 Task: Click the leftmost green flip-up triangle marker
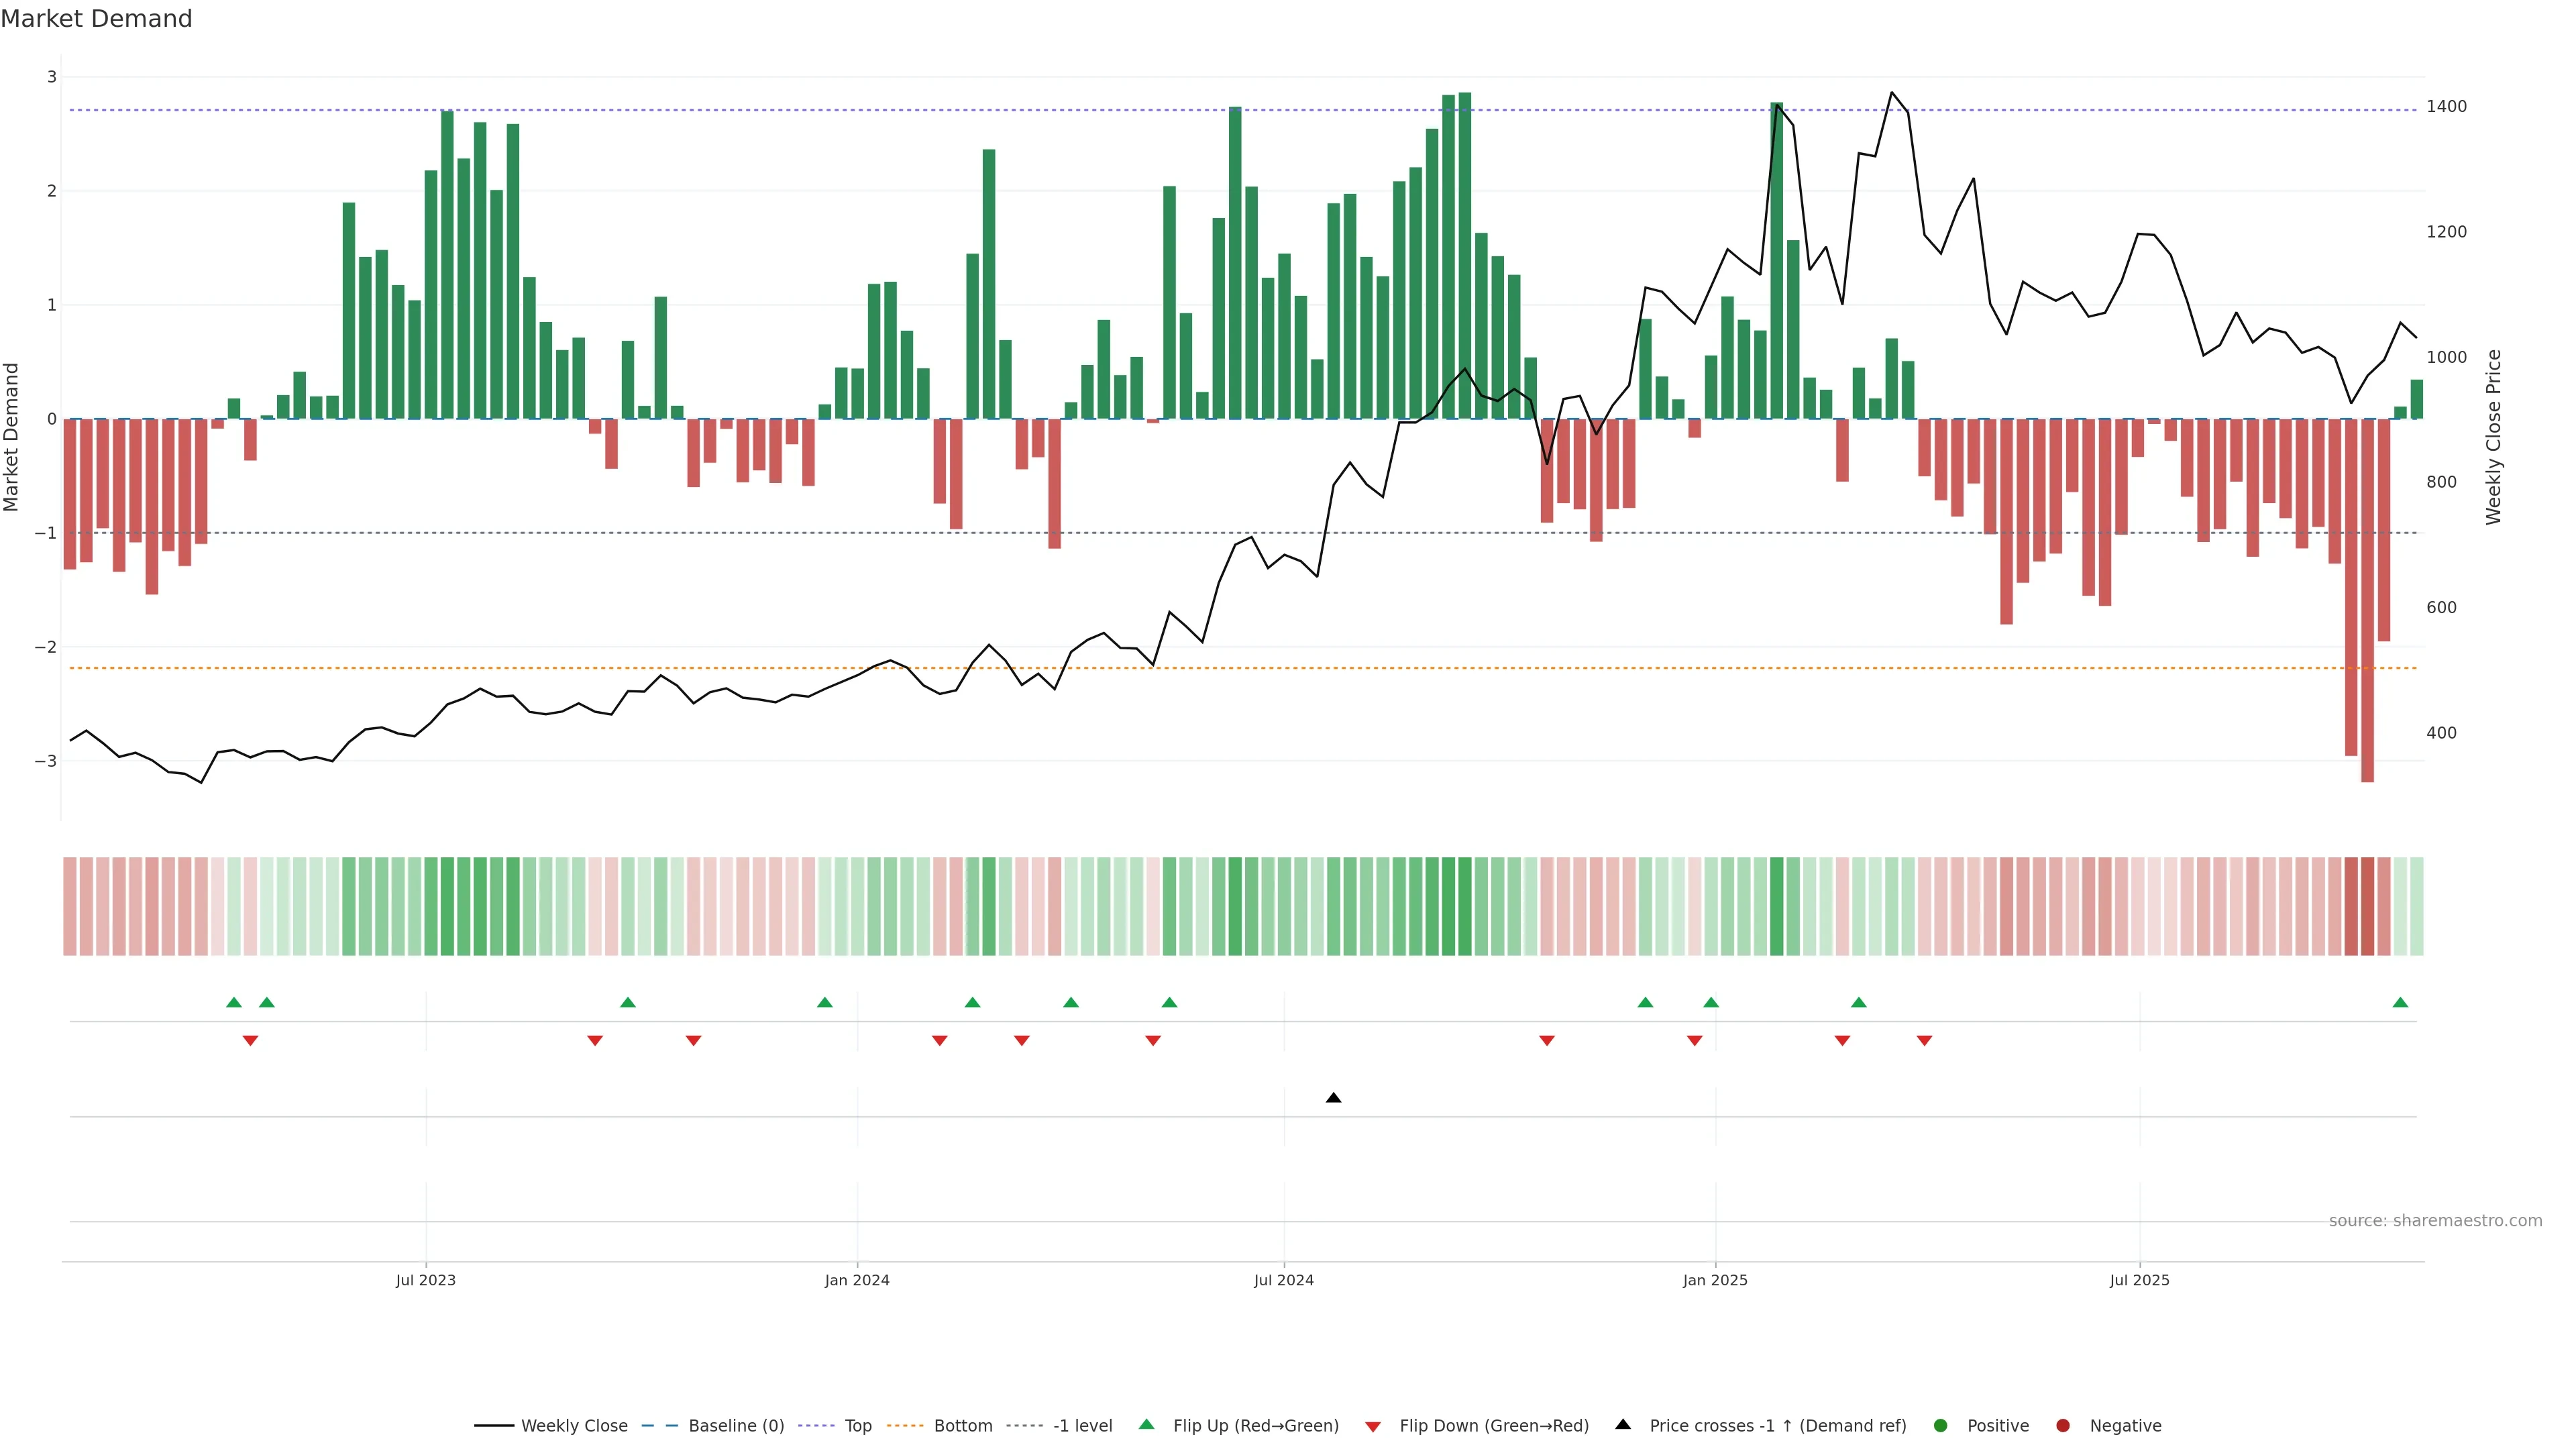point(234,1002)
